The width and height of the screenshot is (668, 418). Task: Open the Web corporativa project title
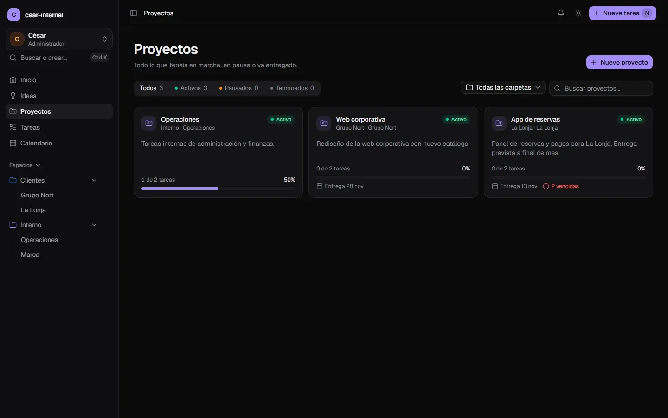click(x=360, y=119)
